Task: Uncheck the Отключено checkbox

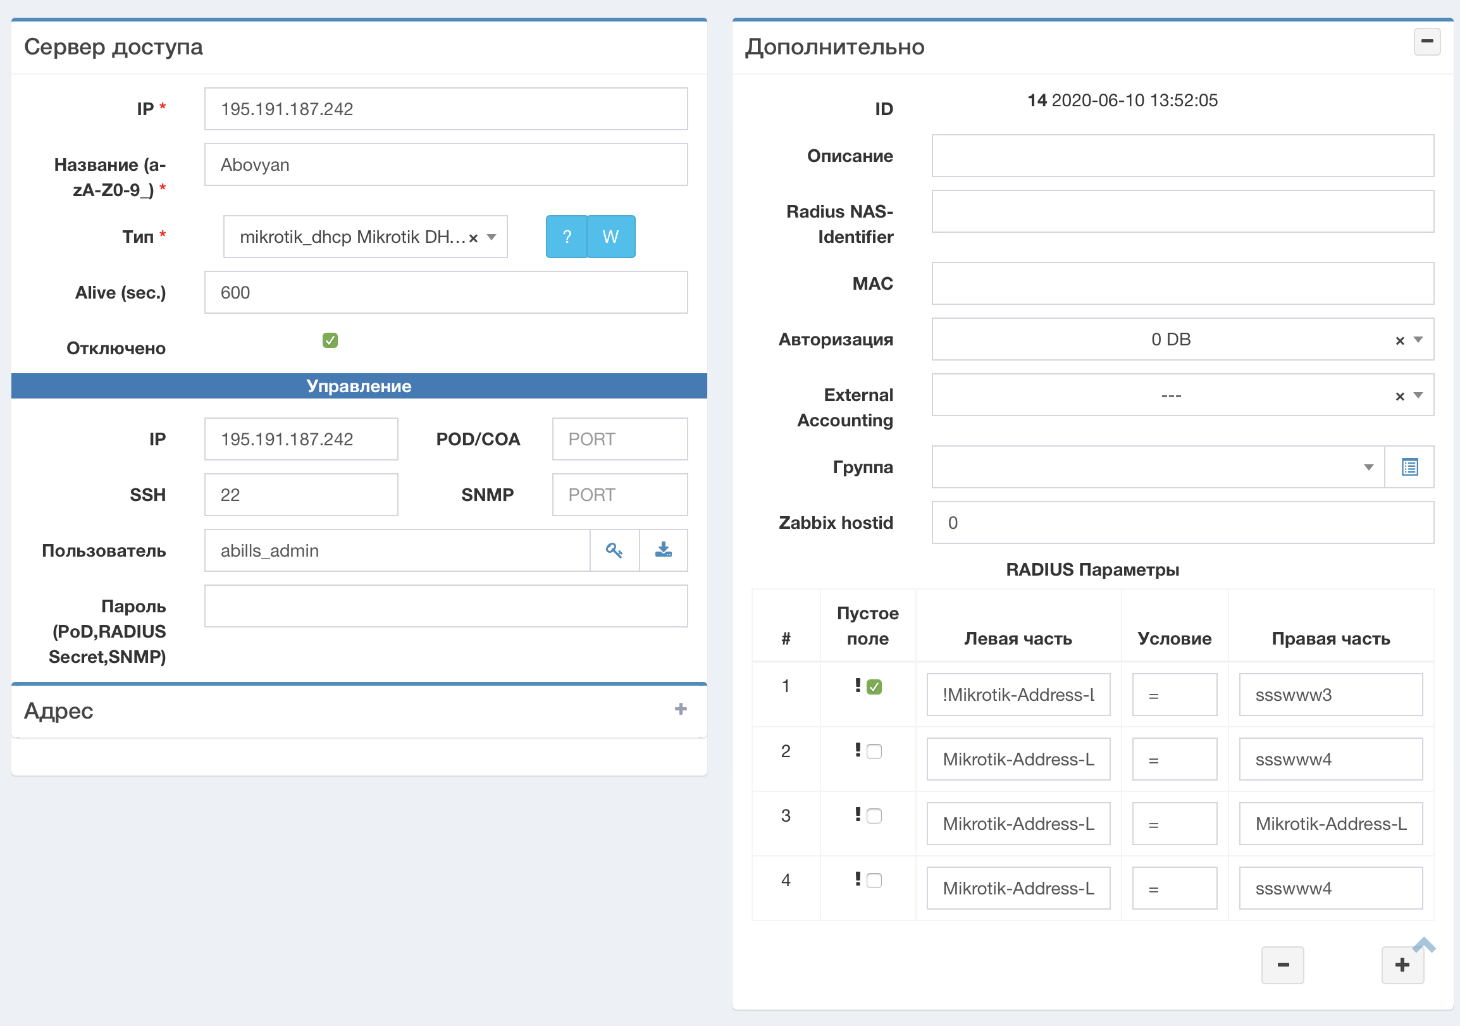Action: (x=330, y=341)
